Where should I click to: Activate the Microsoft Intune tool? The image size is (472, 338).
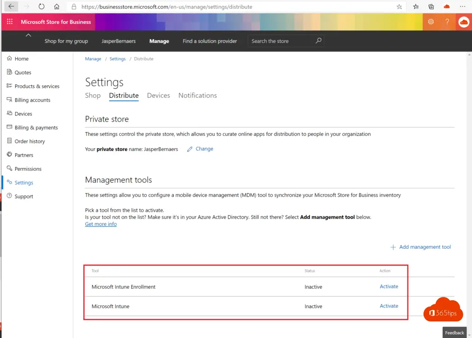[389, 306]
